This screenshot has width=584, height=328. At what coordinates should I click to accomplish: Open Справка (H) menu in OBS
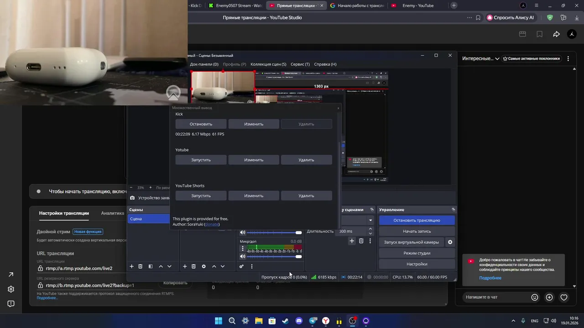pos(325,64)
